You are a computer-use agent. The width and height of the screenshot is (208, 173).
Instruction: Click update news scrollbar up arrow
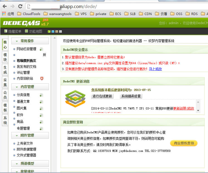coord(198,102)
